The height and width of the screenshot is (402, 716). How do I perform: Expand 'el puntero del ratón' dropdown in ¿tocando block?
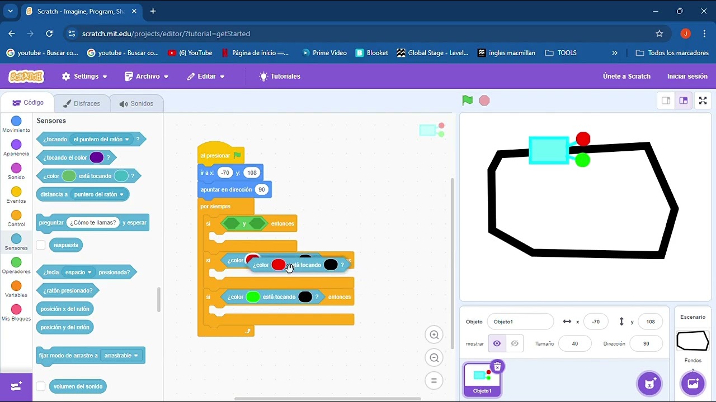[101, 140]
